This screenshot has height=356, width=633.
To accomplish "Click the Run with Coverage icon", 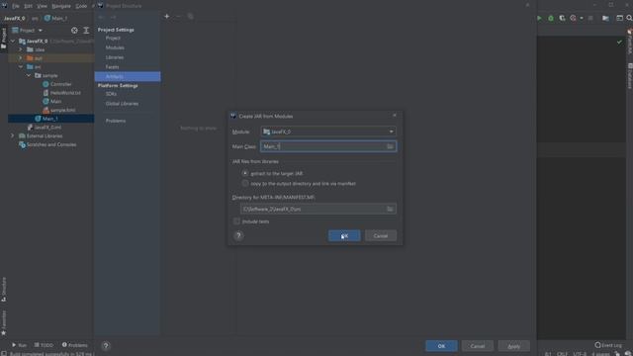I will tap(562, 18).
